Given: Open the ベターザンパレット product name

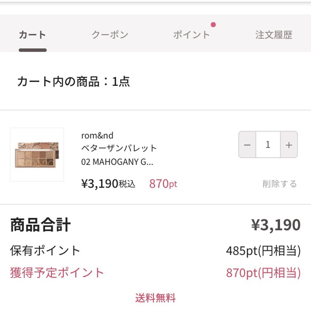Looking at the screenshot, I should pyautogui.click(x=119, y=149).
